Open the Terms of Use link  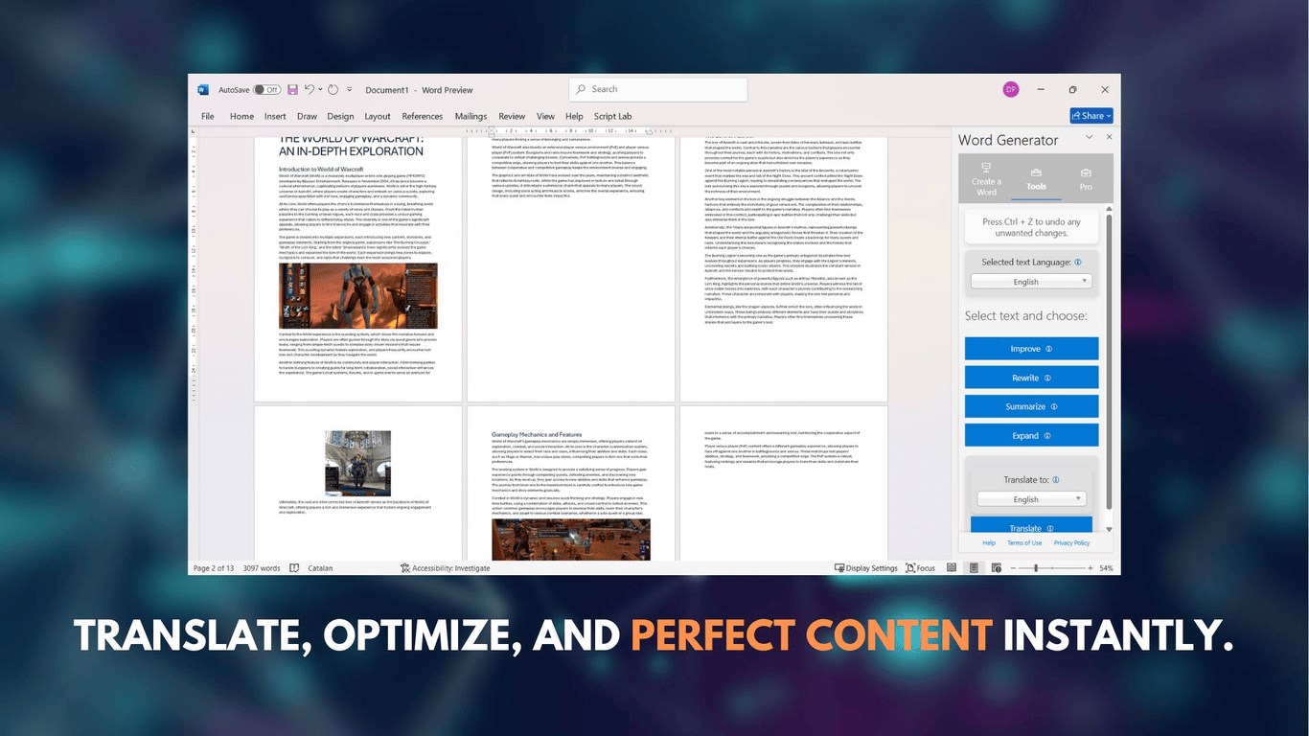(x=1024, y=543)
